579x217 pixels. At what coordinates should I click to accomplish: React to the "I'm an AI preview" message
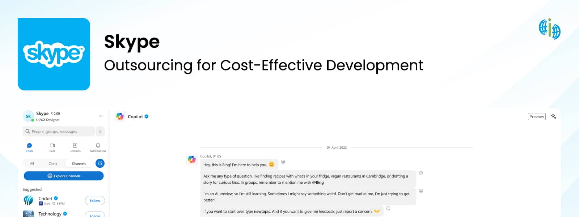coord(421,191)
